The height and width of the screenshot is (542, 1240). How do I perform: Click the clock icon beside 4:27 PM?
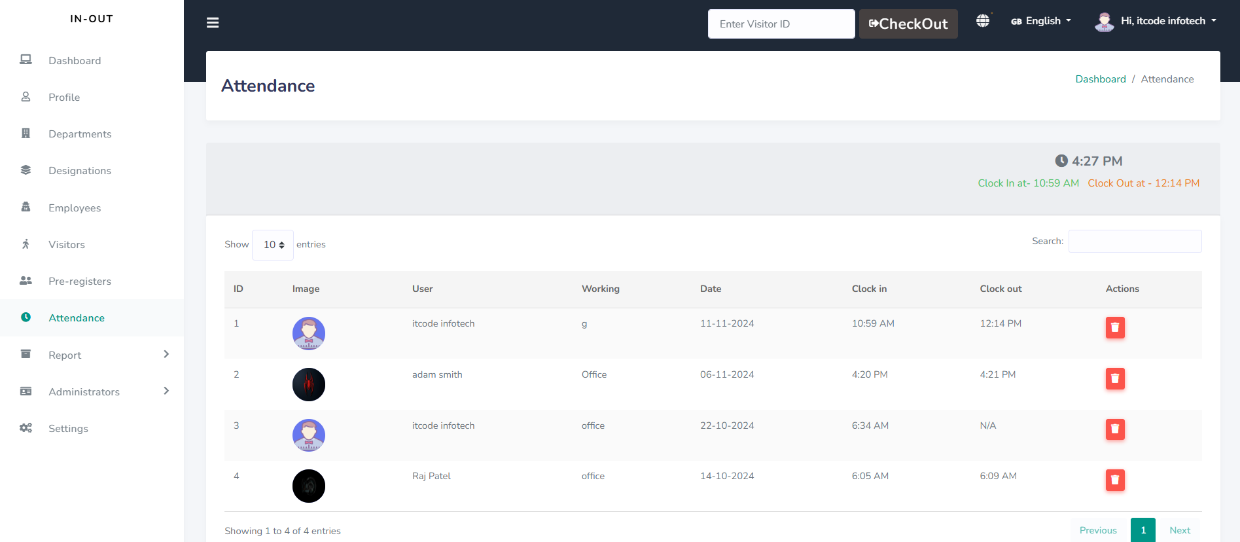point(1061,161)
